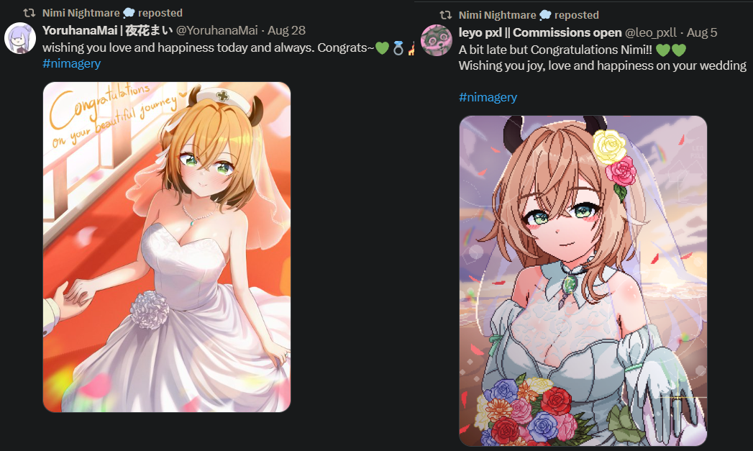753x451 pixels.
Task: Open Nimi Nightmare reposted link above YoruhanaMai
Action: click(112, 13)
